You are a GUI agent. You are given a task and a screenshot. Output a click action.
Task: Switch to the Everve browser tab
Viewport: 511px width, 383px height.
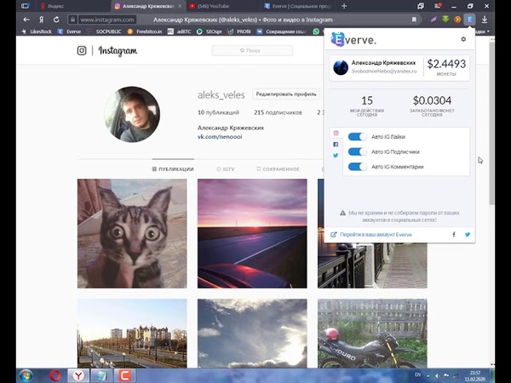298,6
